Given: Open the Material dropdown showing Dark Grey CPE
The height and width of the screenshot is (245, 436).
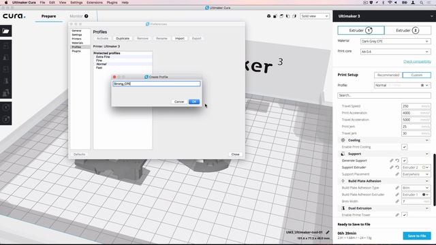Looking at the screenshot, I should 395,41.
